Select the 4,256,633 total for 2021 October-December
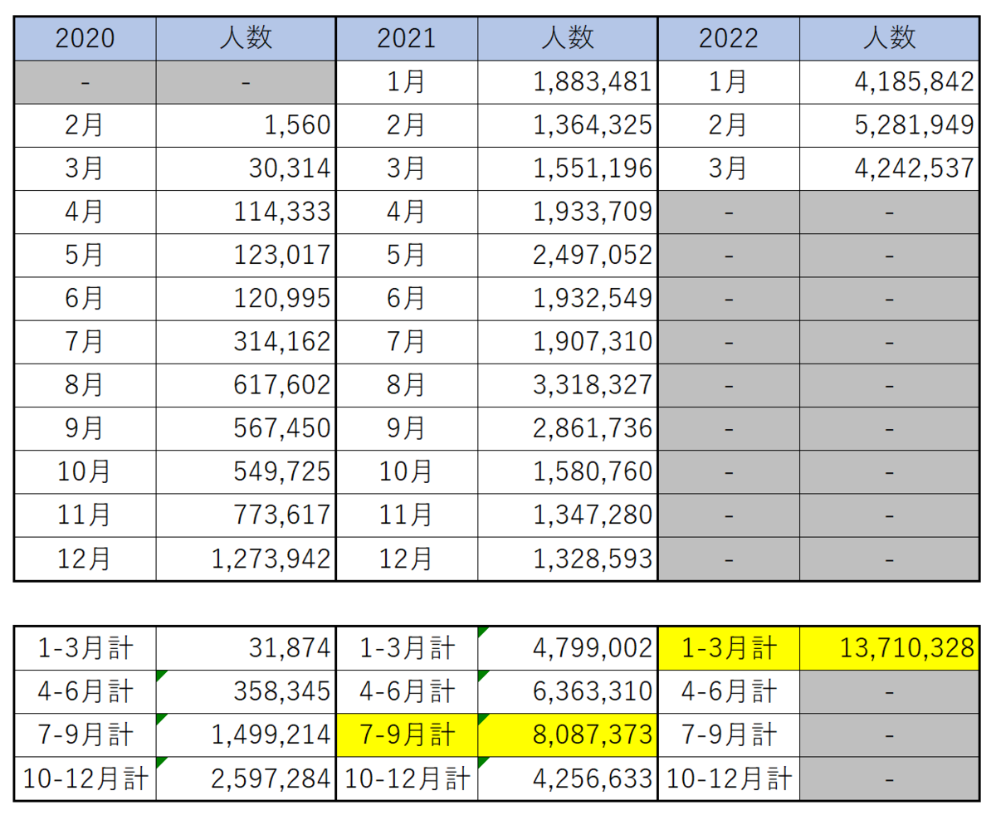Screen dimensions: 996x815 (568, 778)
